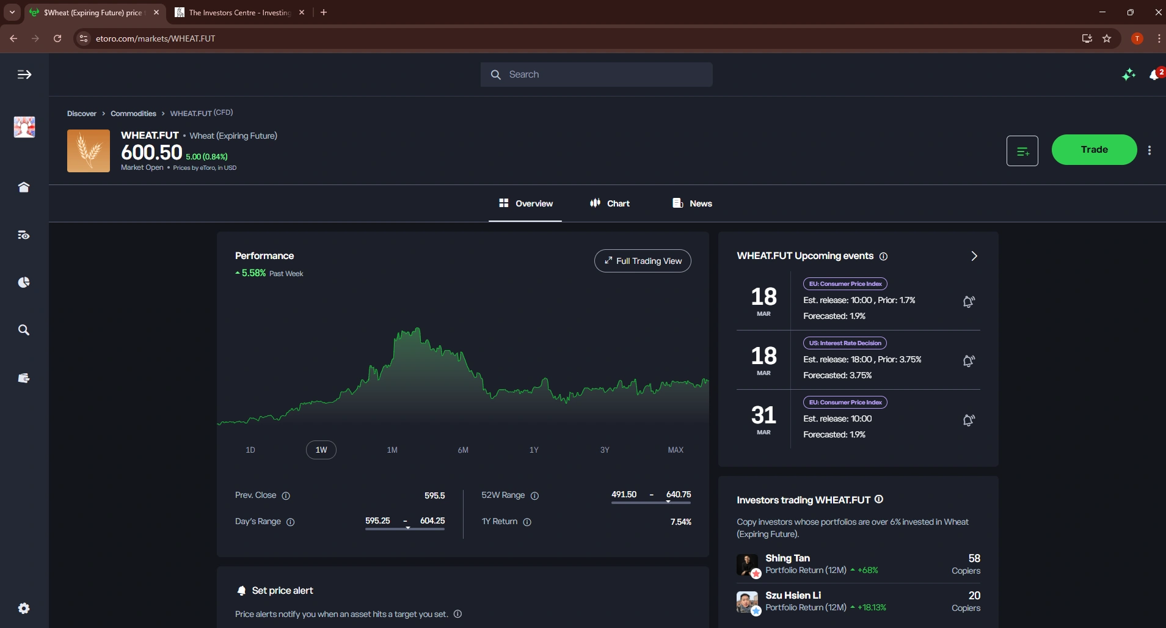Image resolution: width=1166 pixels, height=628 pixels.
Task: Select the MAX chart timeframe
Action: click(x=676, y=450)
